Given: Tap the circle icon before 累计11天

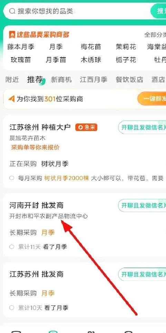Looking at the screenshot, I should click(x=12, y=247).
